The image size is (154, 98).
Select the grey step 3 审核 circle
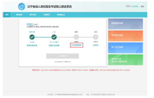click(76, 37)
